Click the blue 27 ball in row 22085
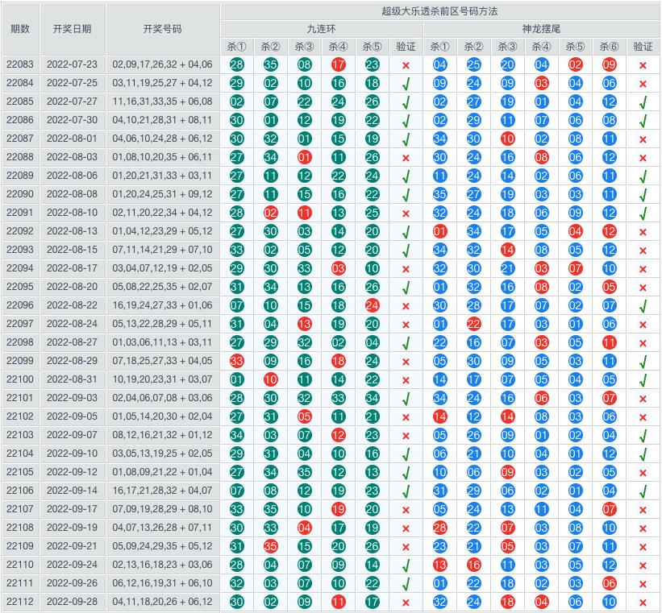662x613 pixels. tap(473, 101)
